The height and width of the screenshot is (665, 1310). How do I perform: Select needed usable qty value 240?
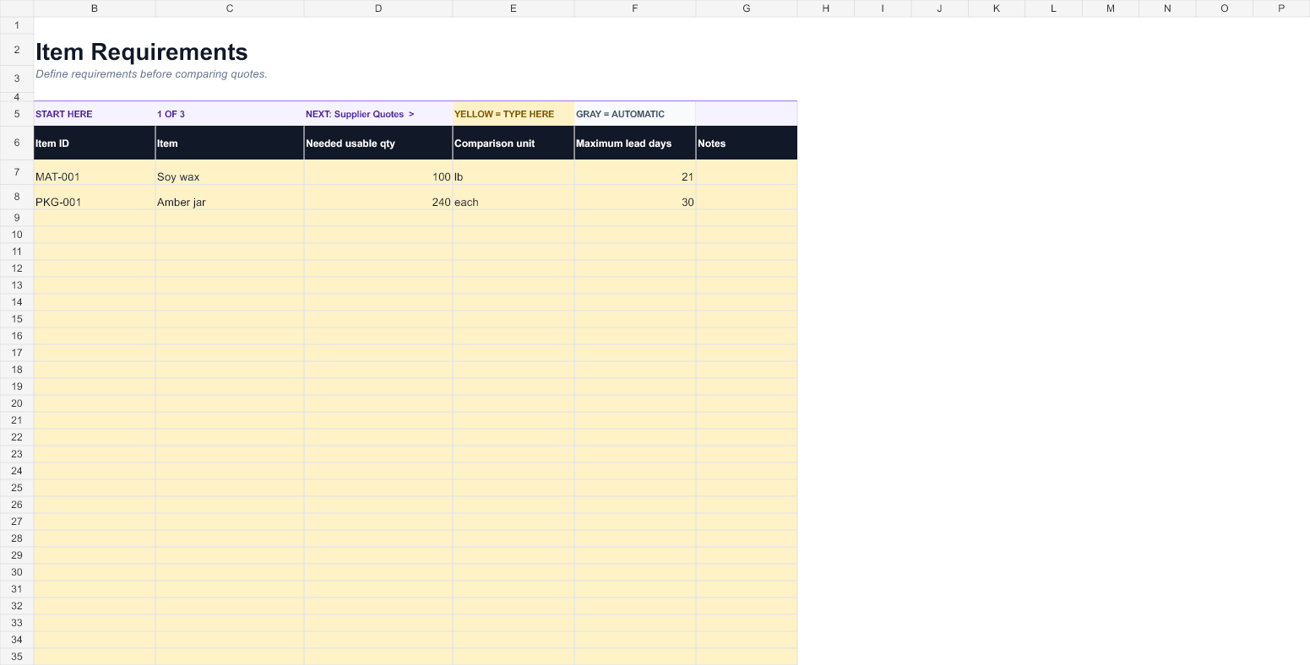tap(378, 197)
